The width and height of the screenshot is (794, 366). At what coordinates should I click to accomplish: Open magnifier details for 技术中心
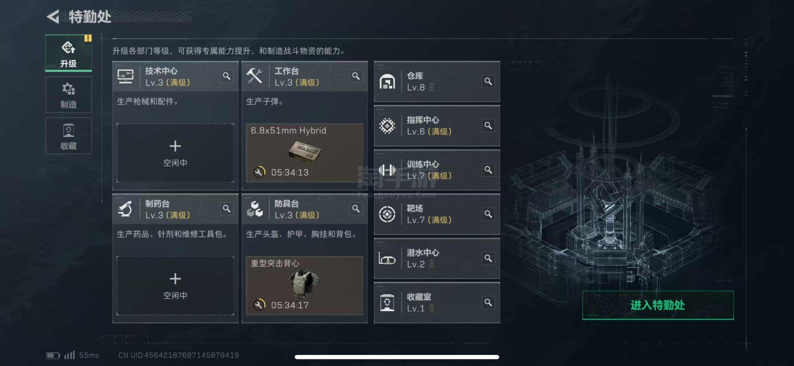(x=227, y=76)
